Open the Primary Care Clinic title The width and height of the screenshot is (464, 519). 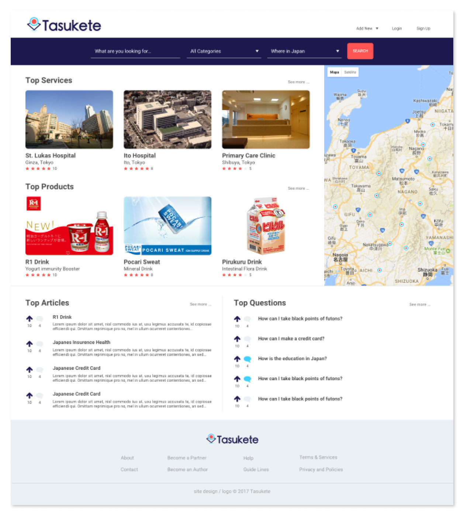[249, 155]
